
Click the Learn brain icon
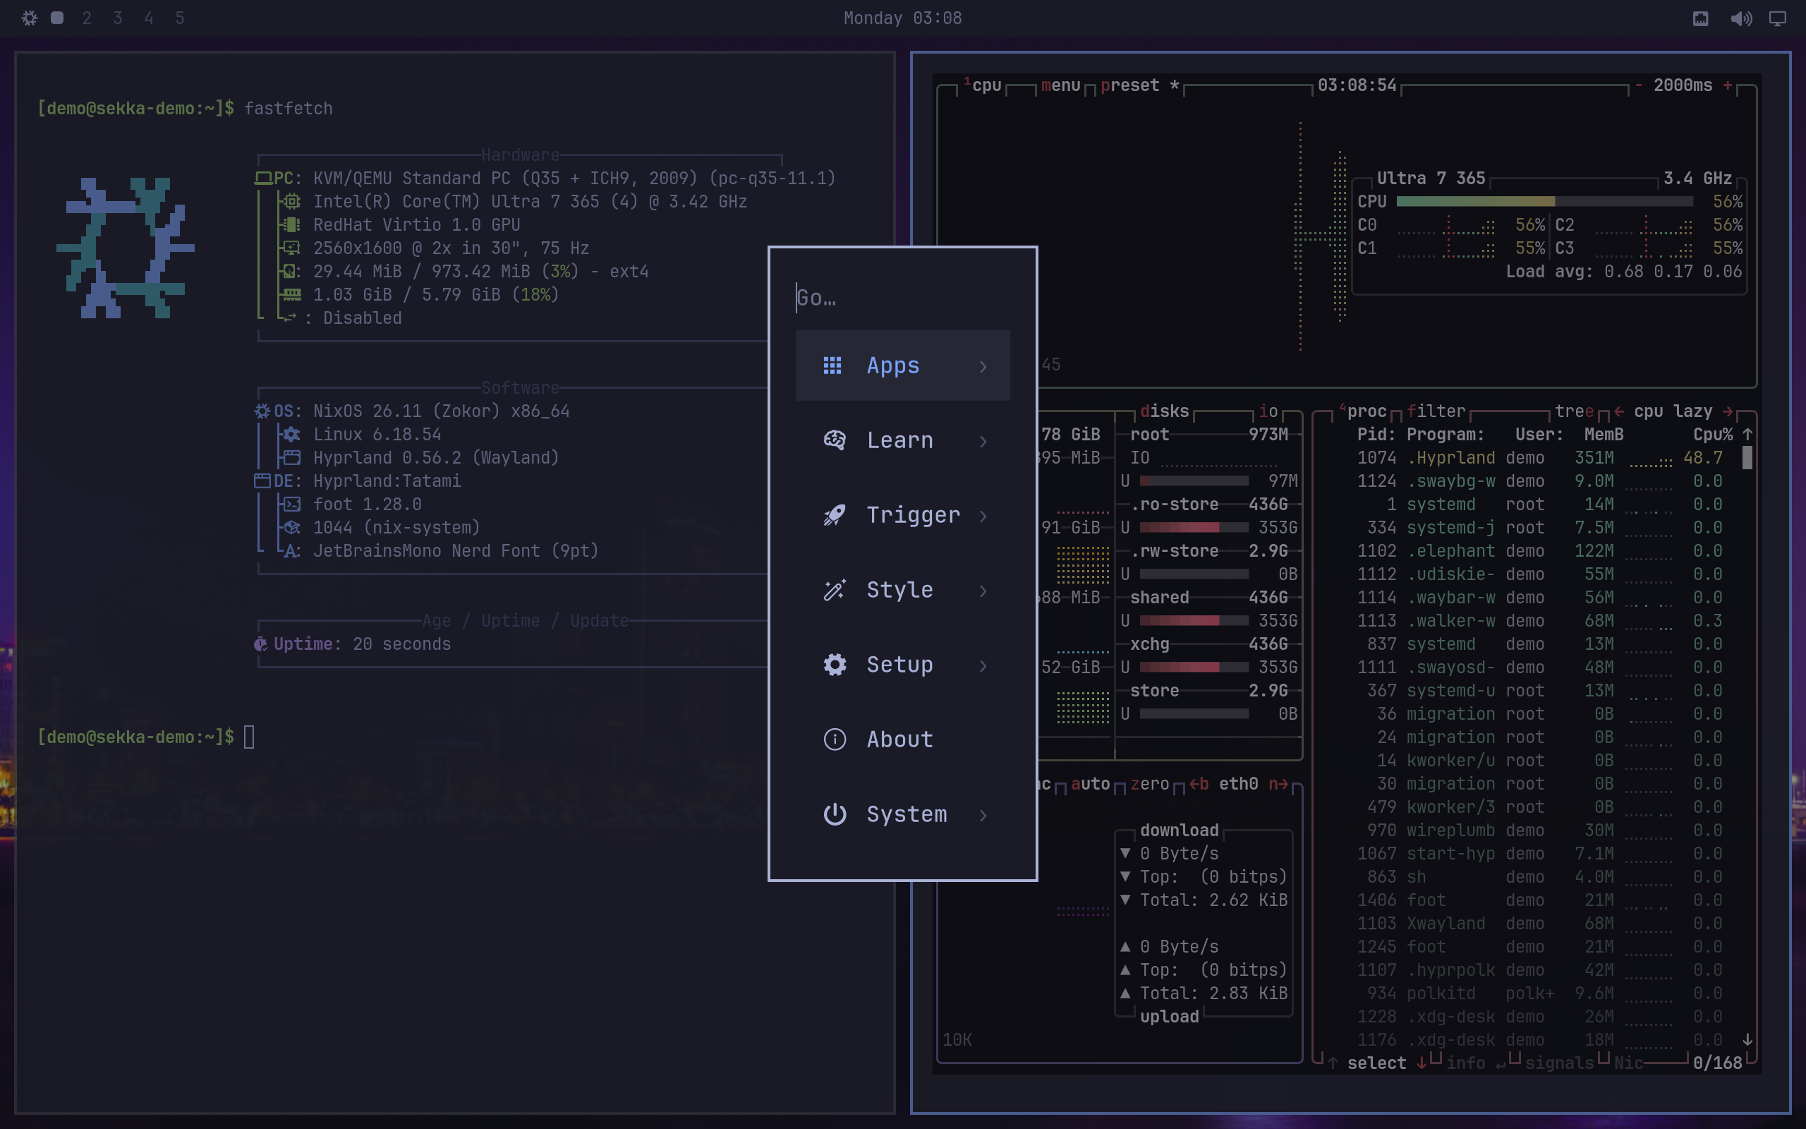835,440
